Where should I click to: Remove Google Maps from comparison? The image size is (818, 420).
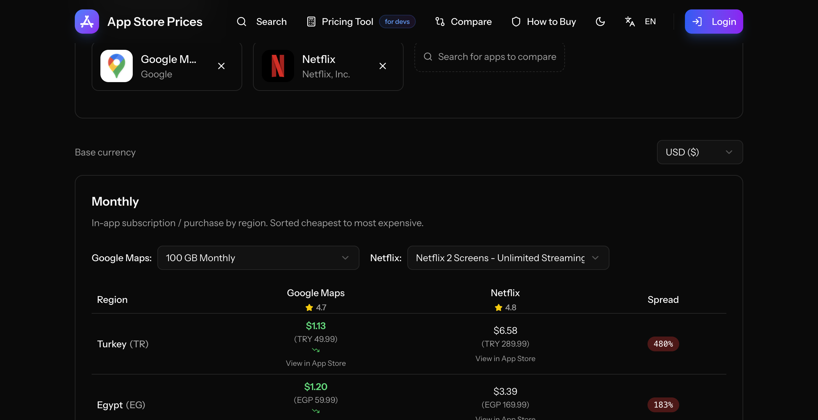point(221,66)
